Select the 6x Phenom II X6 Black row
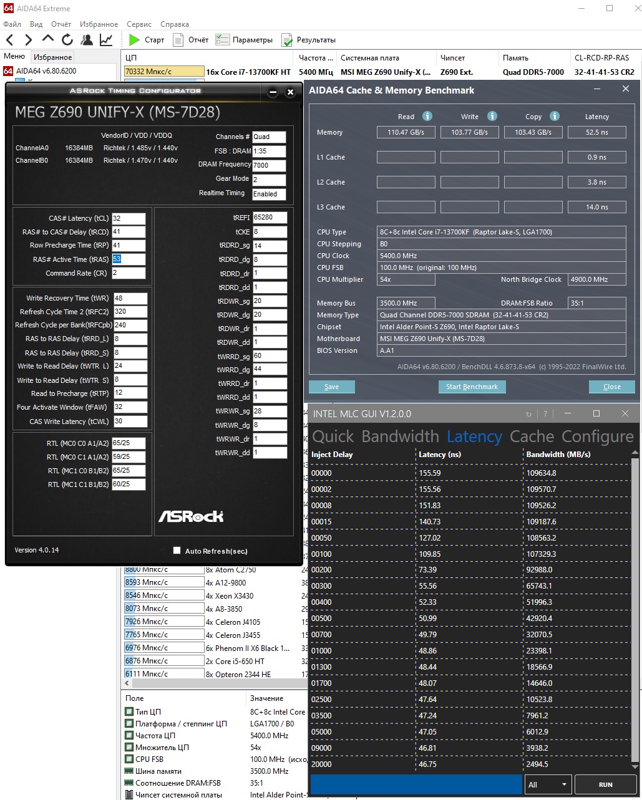The width and height of the screenshot is (642, 800). click(x=214, y=648)
